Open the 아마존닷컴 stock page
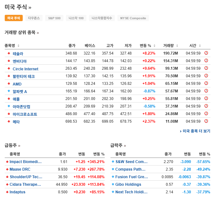The height and width of the screenshot is (199, 213). (x=21, y=107)
